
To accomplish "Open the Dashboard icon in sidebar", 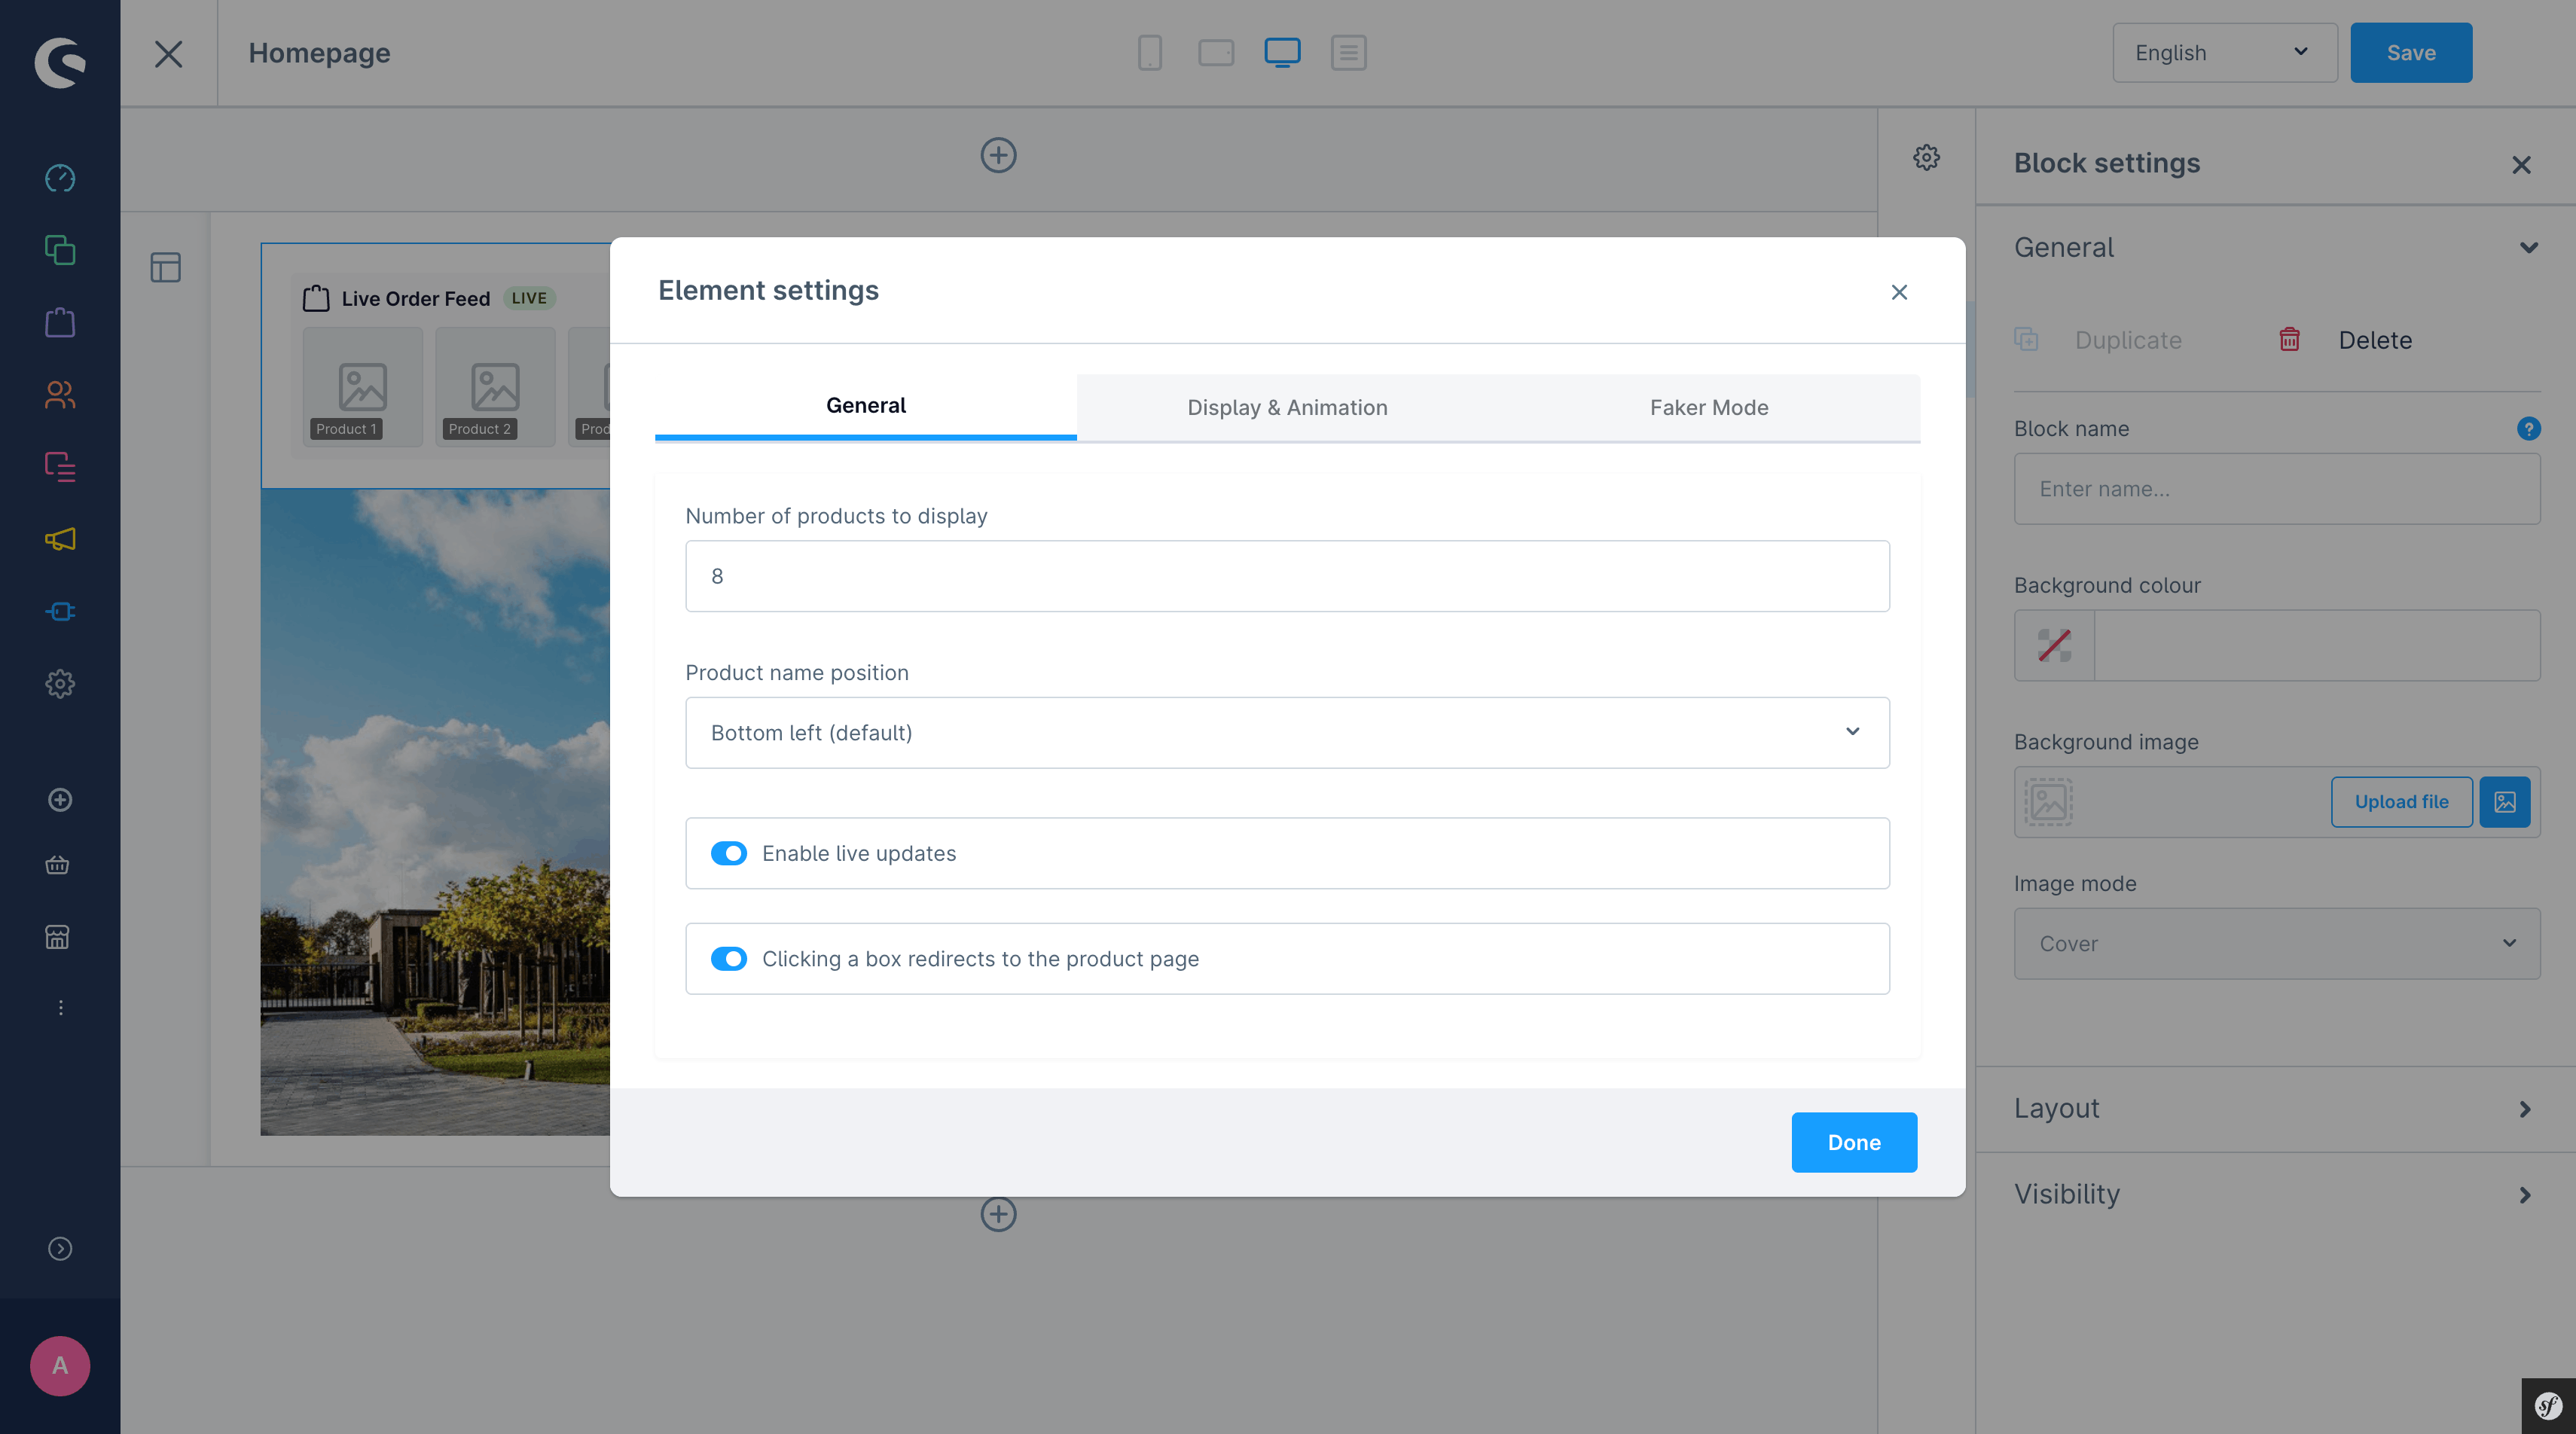I will [x=60, y=178].
